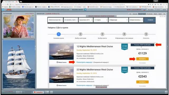The height and width of the screenshot is (95, 169).
Task: Select step 5 Оплатить
Action: (146, 34)
